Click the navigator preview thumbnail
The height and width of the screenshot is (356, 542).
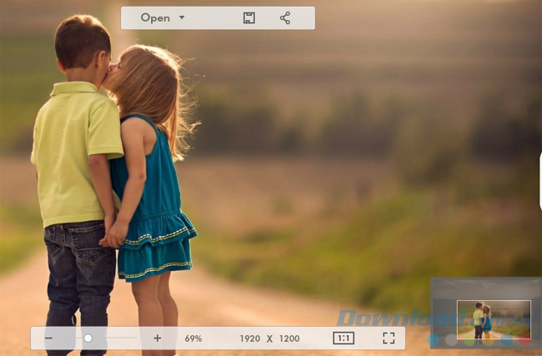pos(494,318)
